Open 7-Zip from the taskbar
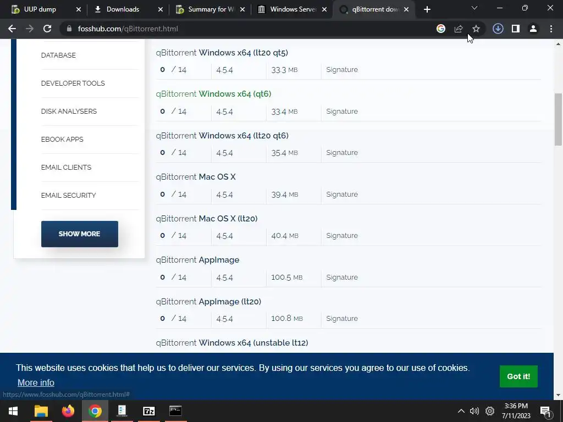The width and height of the screenshot is (563, 422). point(148,411)
